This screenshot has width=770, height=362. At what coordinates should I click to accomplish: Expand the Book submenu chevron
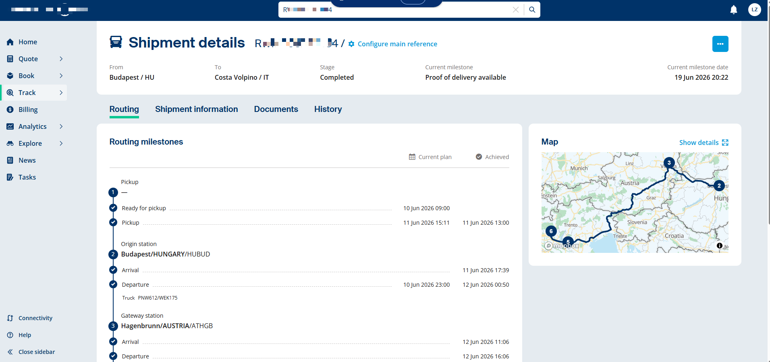point(61,76)
